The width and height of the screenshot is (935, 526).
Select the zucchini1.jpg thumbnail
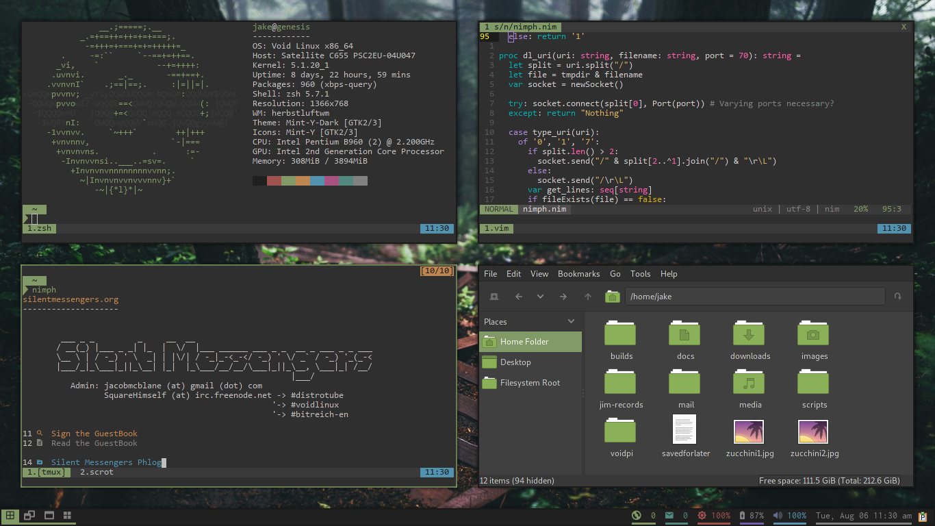click(x=749, y=433)
